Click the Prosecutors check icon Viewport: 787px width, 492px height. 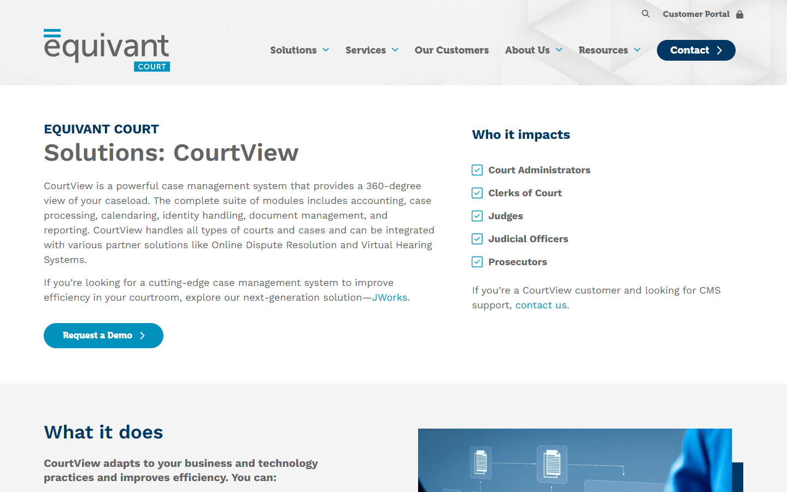coord(477,262)
